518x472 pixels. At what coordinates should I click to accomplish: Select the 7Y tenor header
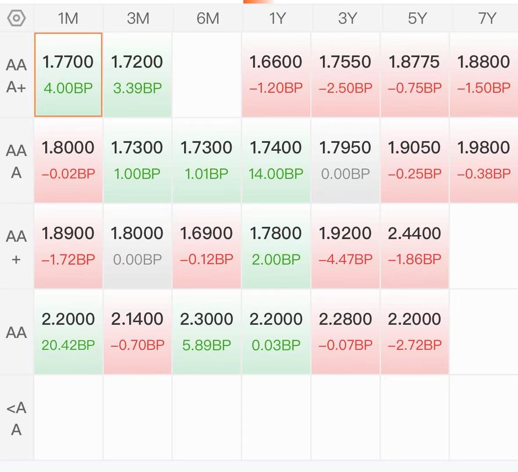click(x=487, y=18)
